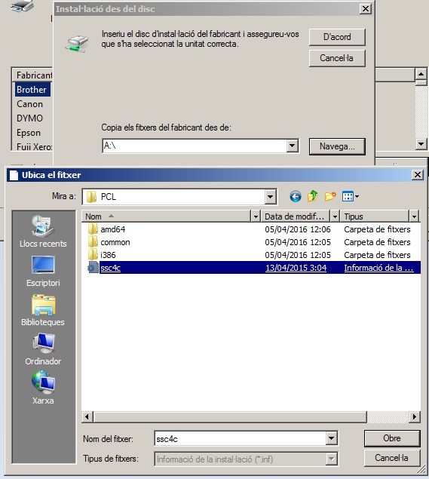Open the view menu icon
The image size is (429, 479).
350,196
